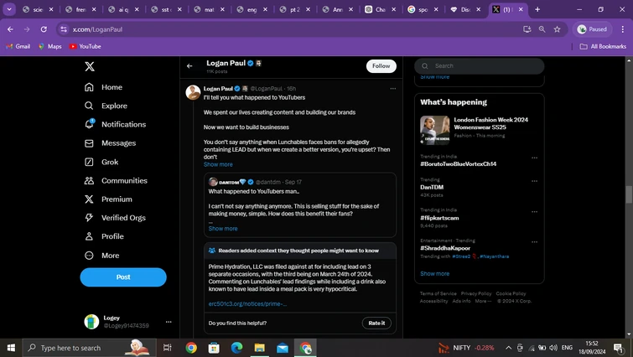Open Logan Paul post options ellipsis
Viewport: 633px width, 357px height.
click(x=393, y=89)
